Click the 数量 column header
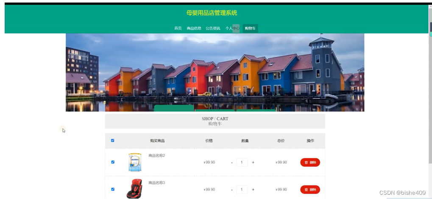The image size is (432, 199). click(245, 141)
